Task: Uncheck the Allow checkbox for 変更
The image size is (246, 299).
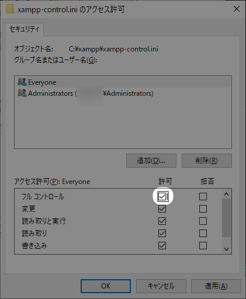Action: point(162,208)
